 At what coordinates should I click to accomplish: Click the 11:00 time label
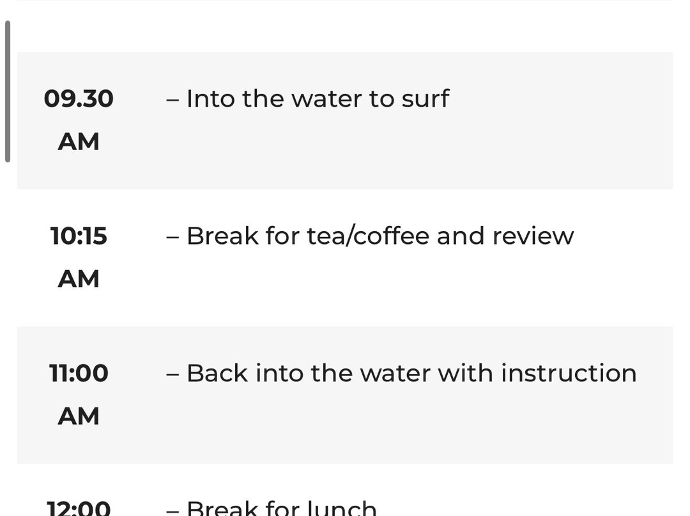tap(79, 374)
